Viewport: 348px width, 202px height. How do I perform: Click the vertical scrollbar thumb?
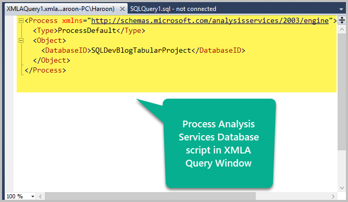click(x=342, y=92)
